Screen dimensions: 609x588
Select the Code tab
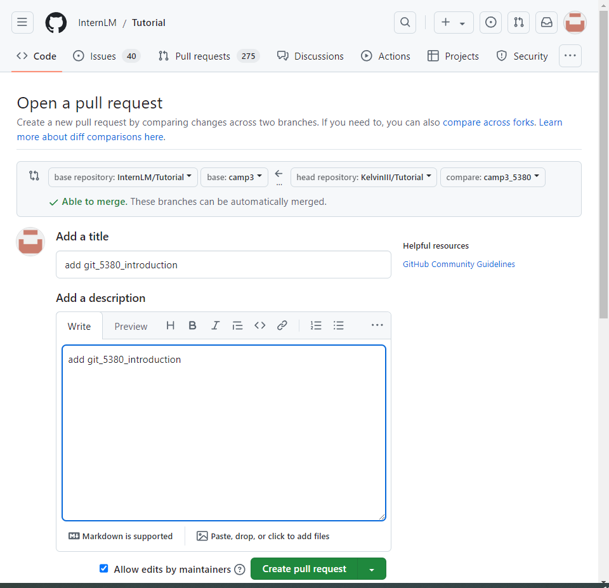pos(37,56)
